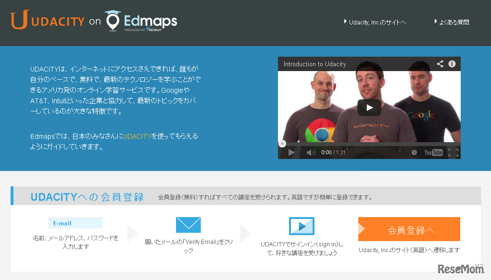Screen dimensions: 491x280
Task: Open the よくある質問 FAQ link
Action: (x=452, y=22)
